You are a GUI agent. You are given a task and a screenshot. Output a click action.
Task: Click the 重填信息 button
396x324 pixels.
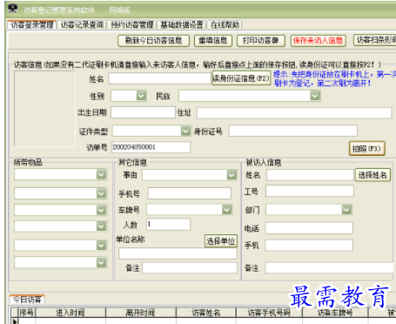click(213, 40)
